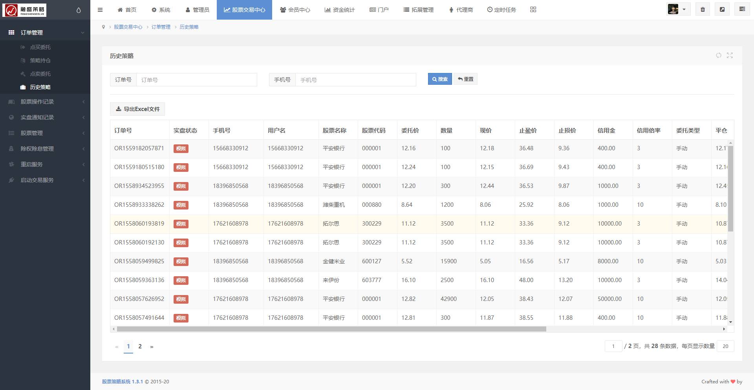Toggle the hamburger sidebar menu icon
The height and width of the screenshot is (390, 754).
pos(100,10)
